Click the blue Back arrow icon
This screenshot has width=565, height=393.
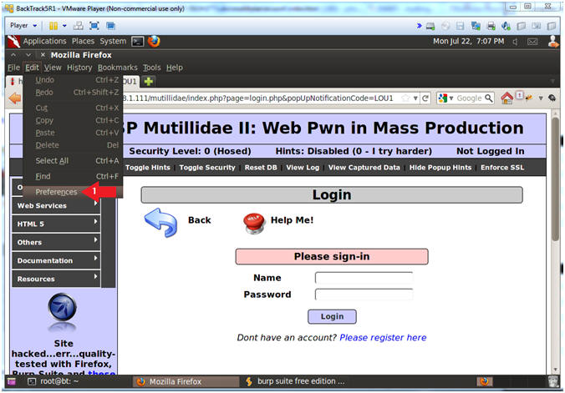click(x=161, y=223)
